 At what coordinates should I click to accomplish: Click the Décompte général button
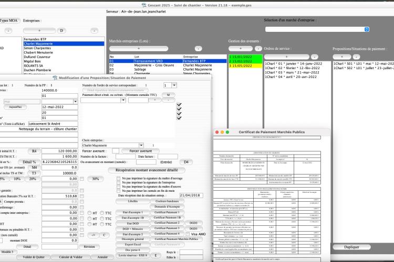tap(133, 239)
